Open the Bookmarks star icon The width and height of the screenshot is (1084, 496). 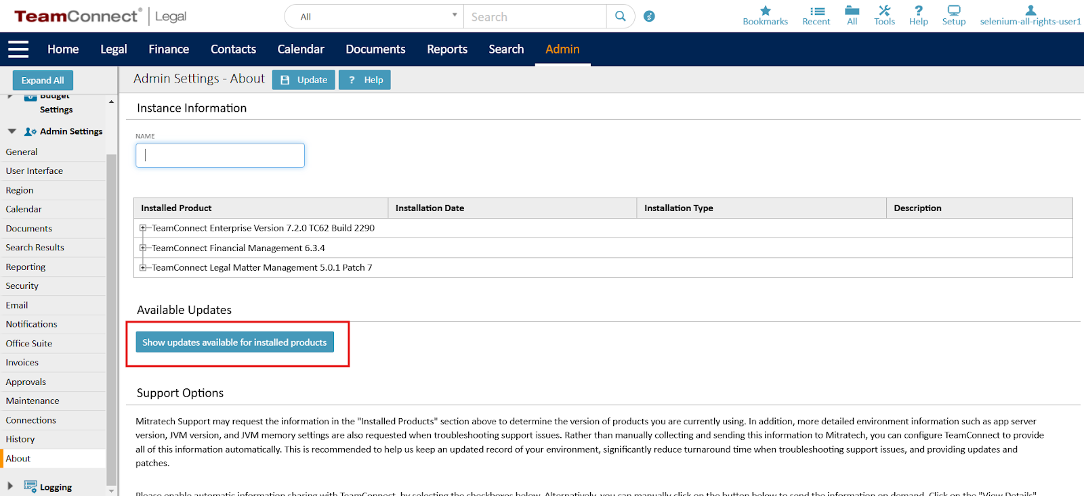click(765, 11)
